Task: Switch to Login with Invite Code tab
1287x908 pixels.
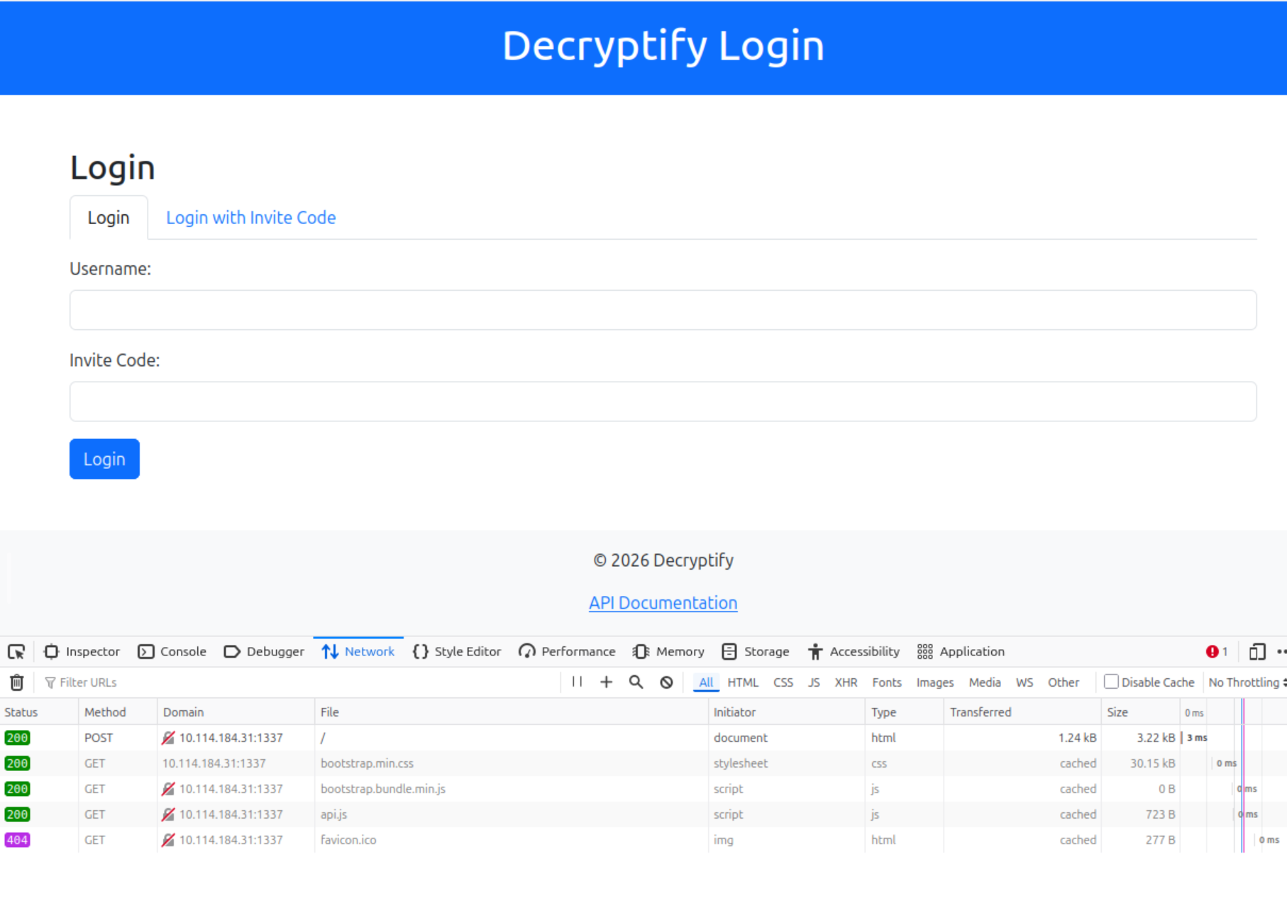Action: pyautogui.click(x=251, y=218)
